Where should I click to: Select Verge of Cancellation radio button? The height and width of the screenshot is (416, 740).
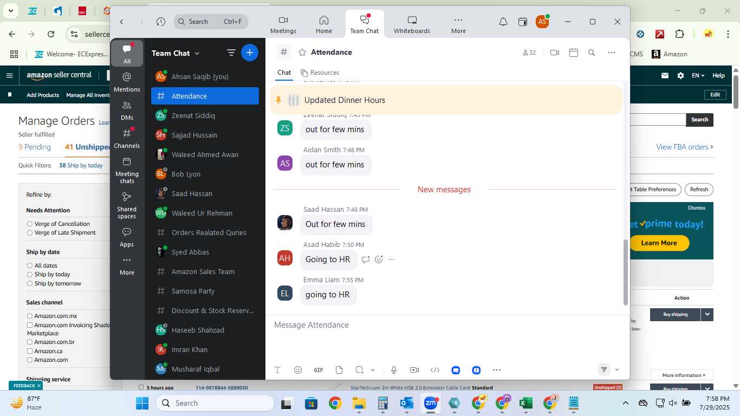[x=30, y=224]
